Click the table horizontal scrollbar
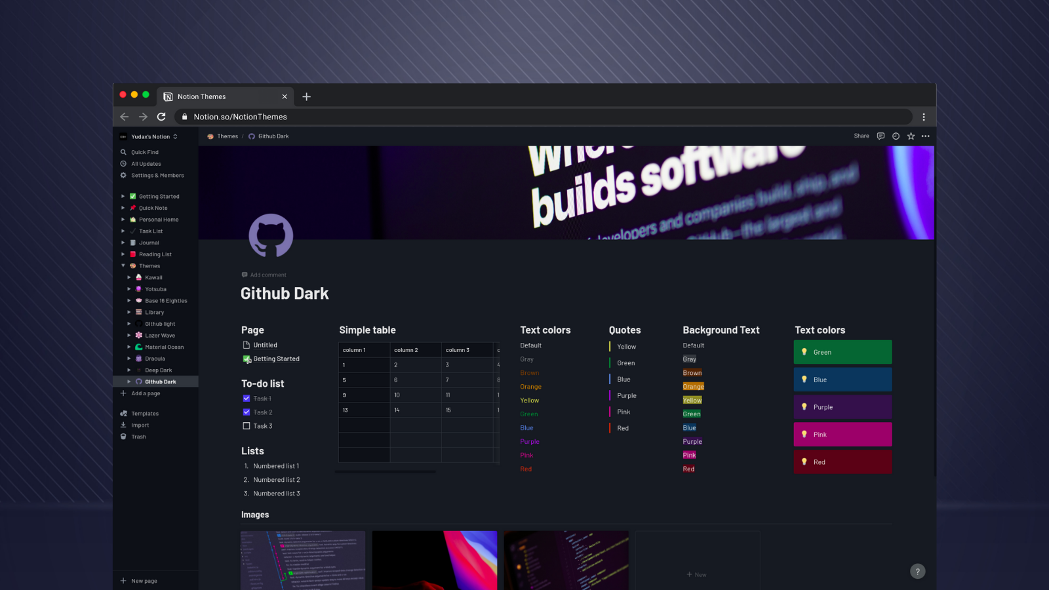 coord(386,471)
